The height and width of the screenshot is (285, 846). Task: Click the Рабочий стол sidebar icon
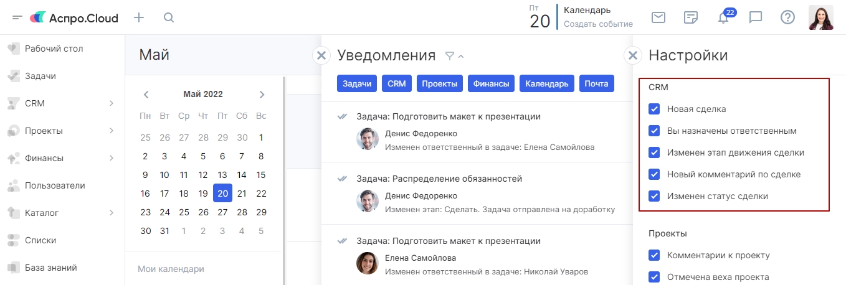coord(14,49)
